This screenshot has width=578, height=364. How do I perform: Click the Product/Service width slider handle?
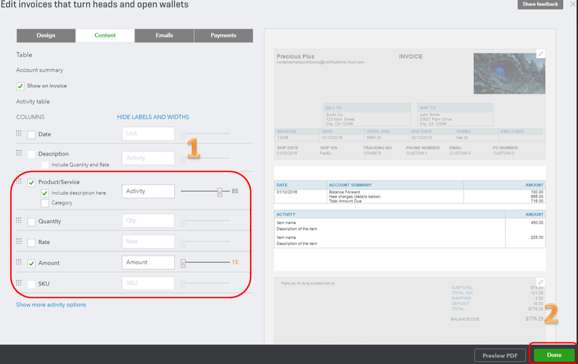pyautogui.click(x=220, y=192)
